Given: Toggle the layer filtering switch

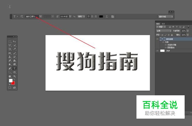Looking at the screenshot, I should tap(188, 27).
